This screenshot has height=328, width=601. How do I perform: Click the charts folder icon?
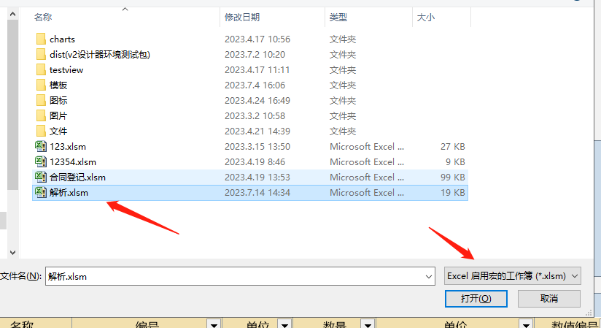click(x=41, y=39)
